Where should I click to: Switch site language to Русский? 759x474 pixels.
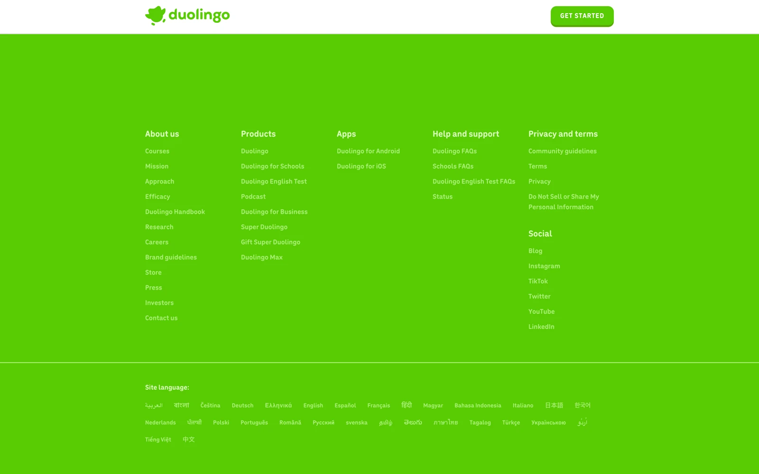click(x=324, y=423)
